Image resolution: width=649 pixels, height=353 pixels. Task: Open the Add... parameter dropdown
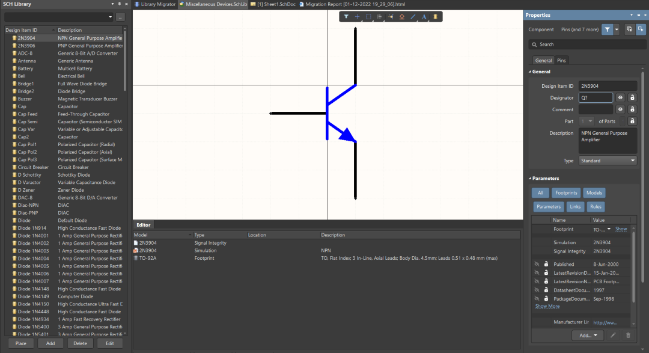point(588,335)
